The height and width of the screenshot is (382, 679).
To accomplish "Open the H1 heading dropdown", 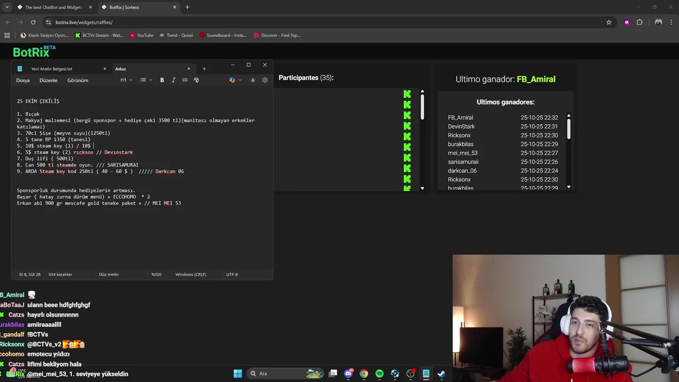I will pyautogui.click(x=126, y=80).
